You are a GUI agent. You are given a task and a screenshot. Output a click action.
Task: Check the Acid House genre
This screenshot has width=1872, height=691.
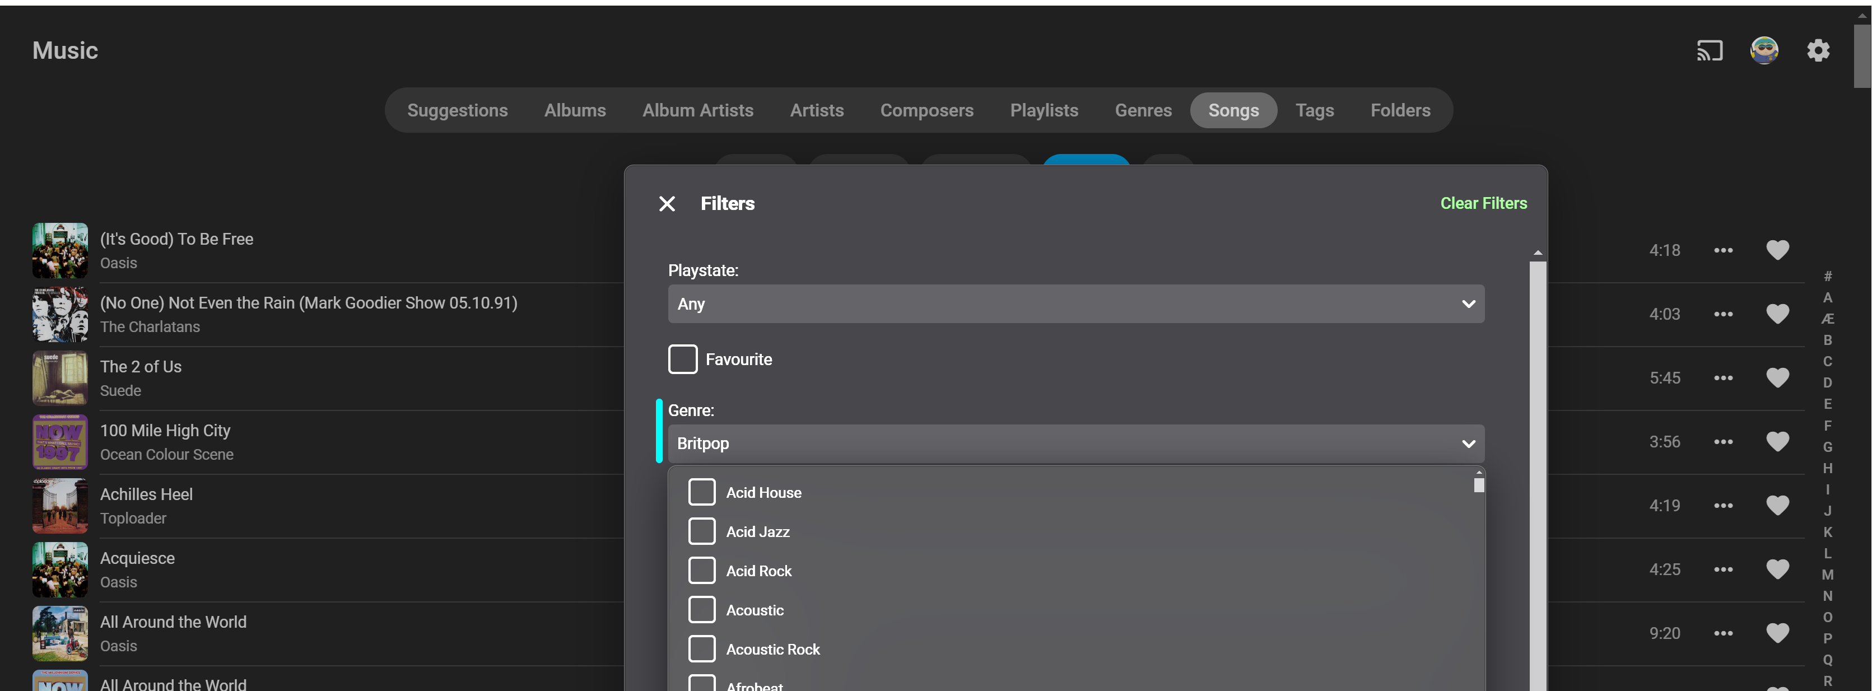coord(701,493)
